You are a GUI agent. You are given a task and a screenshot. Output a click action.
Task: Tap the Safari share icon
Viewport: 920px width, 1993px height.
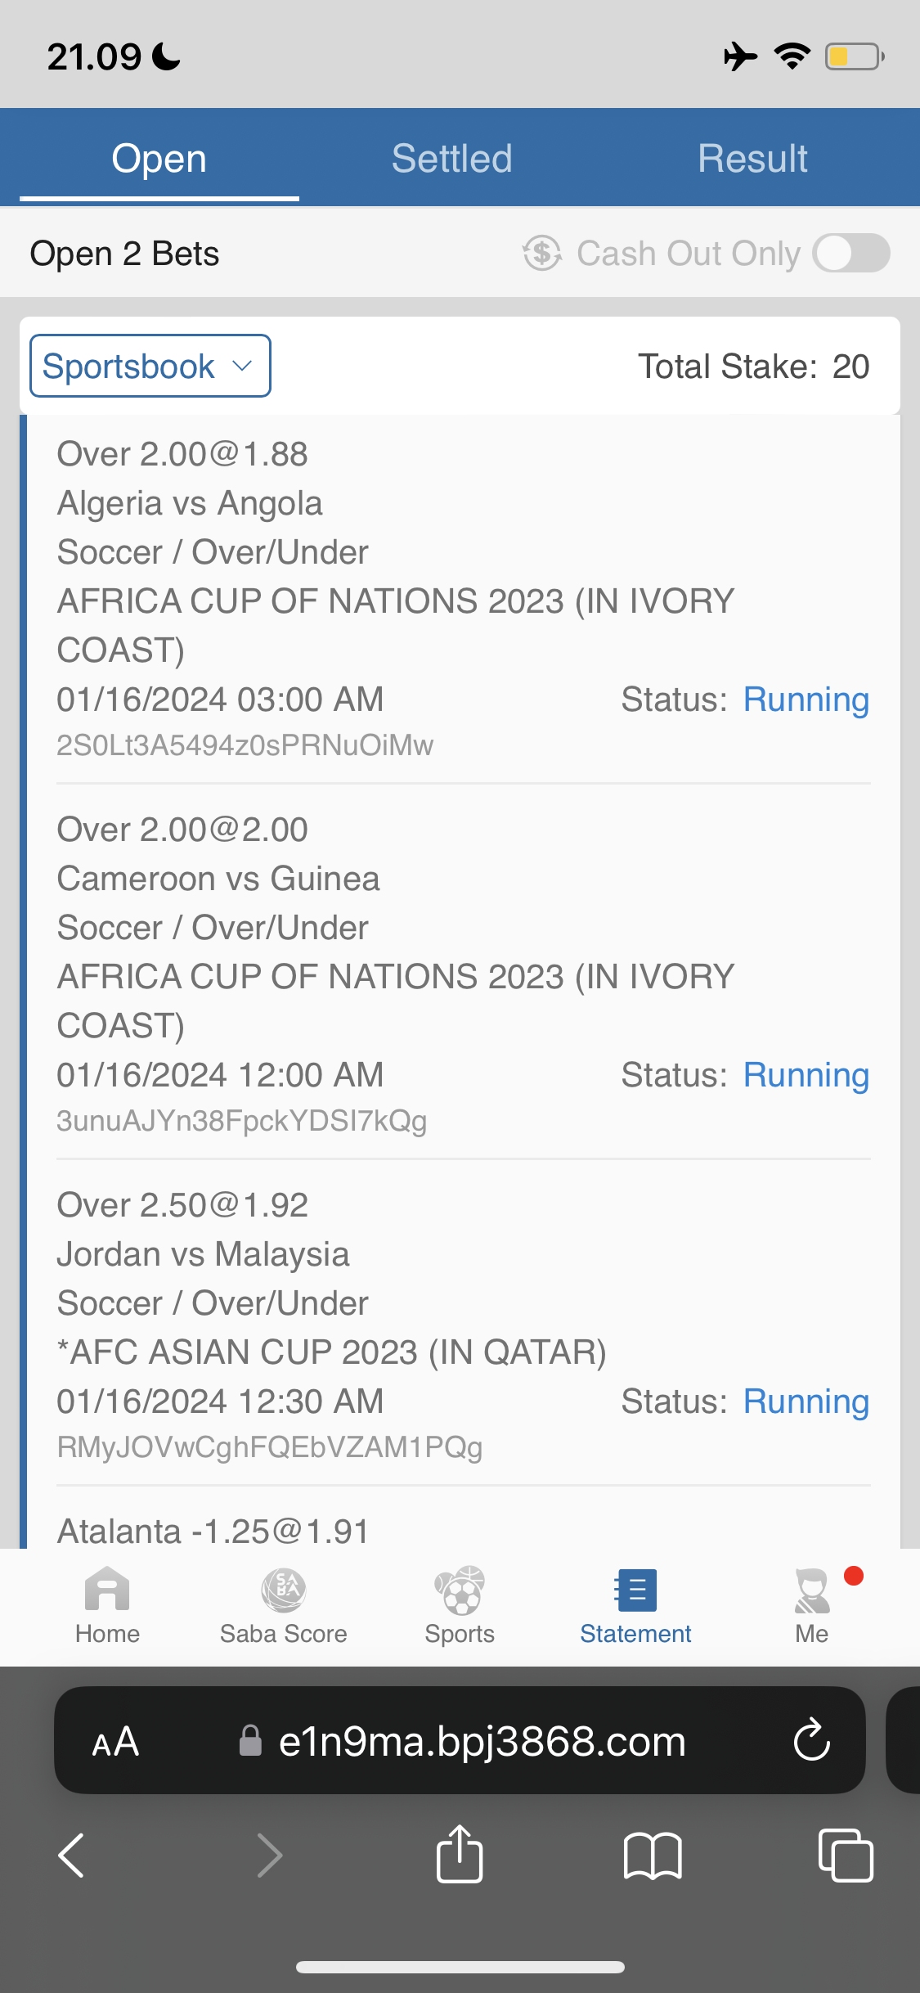[460, 1855]
